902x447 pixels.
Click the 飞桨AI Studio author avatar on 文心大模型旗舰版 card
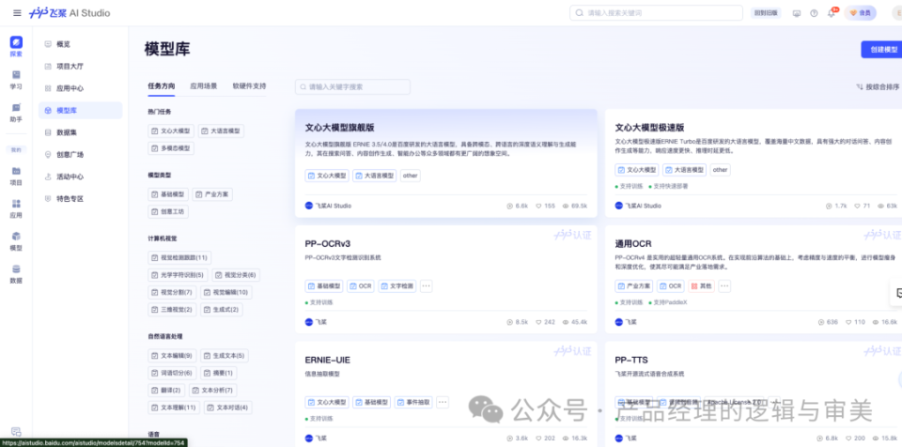[x=309, y=206]
